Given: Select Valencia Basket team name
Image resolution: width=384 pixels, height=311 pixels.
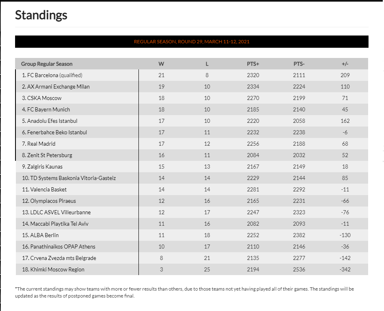Looking at the screenshot, I should click(48, 189).
